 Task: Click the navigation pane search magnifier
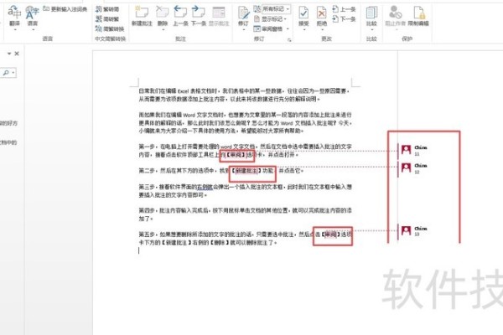coord(6,73)
